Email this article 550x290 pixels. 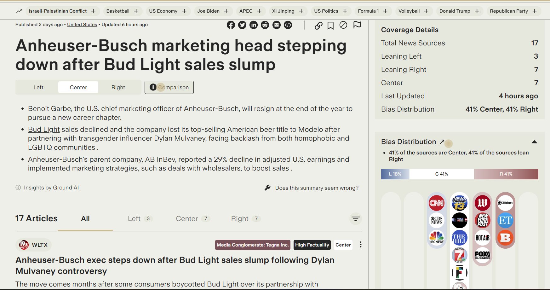(x=276, y=25)
